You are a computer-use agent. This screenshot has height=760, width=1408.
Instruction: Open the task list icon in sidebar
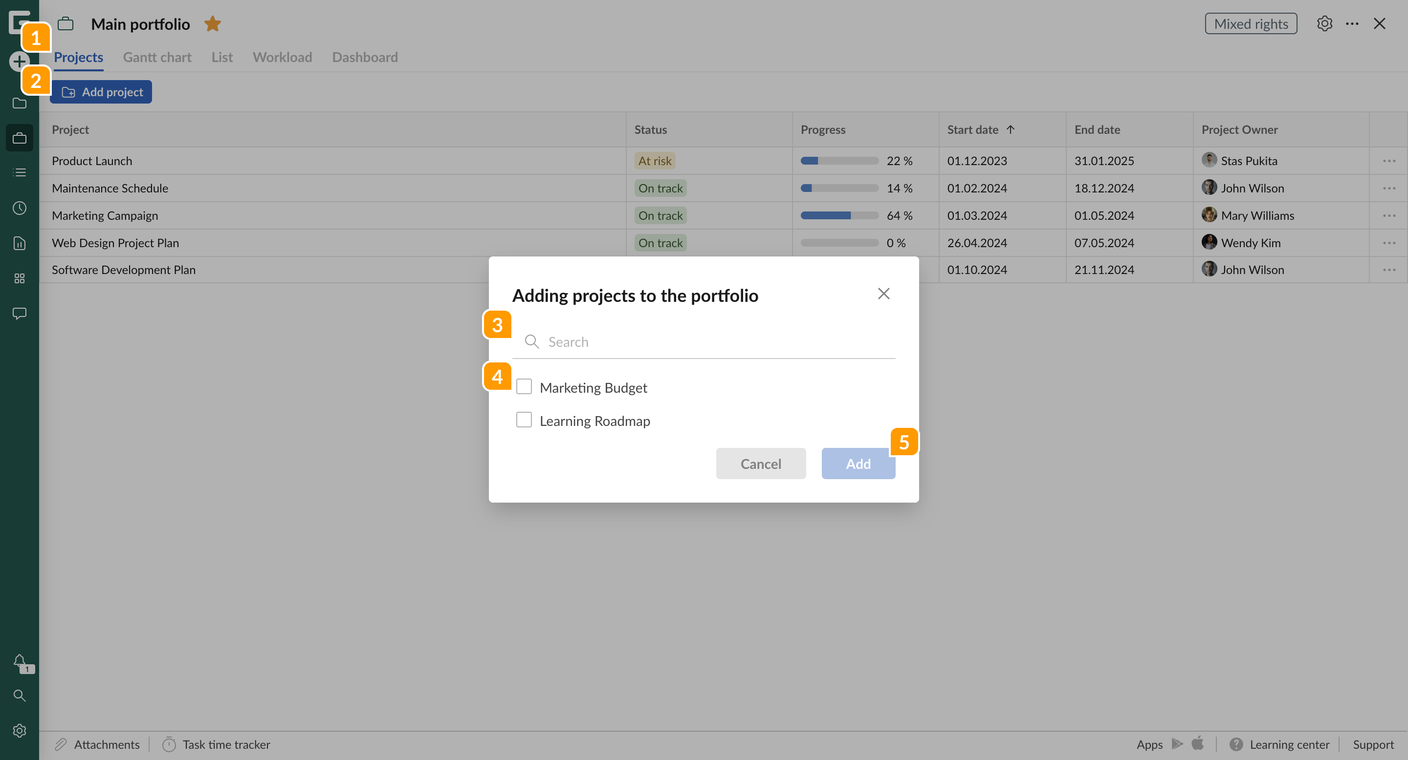click(x=19, y=172)
